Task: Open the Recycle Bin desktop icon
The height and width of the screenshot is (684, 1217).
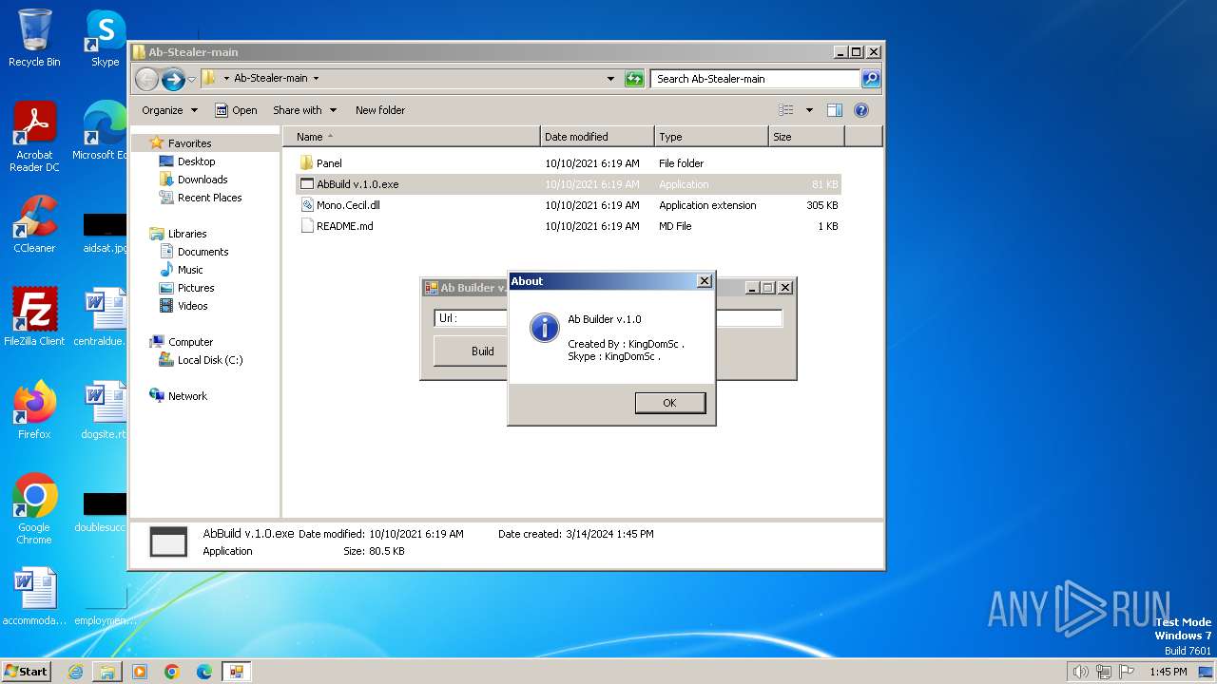Action: [34, 38]
